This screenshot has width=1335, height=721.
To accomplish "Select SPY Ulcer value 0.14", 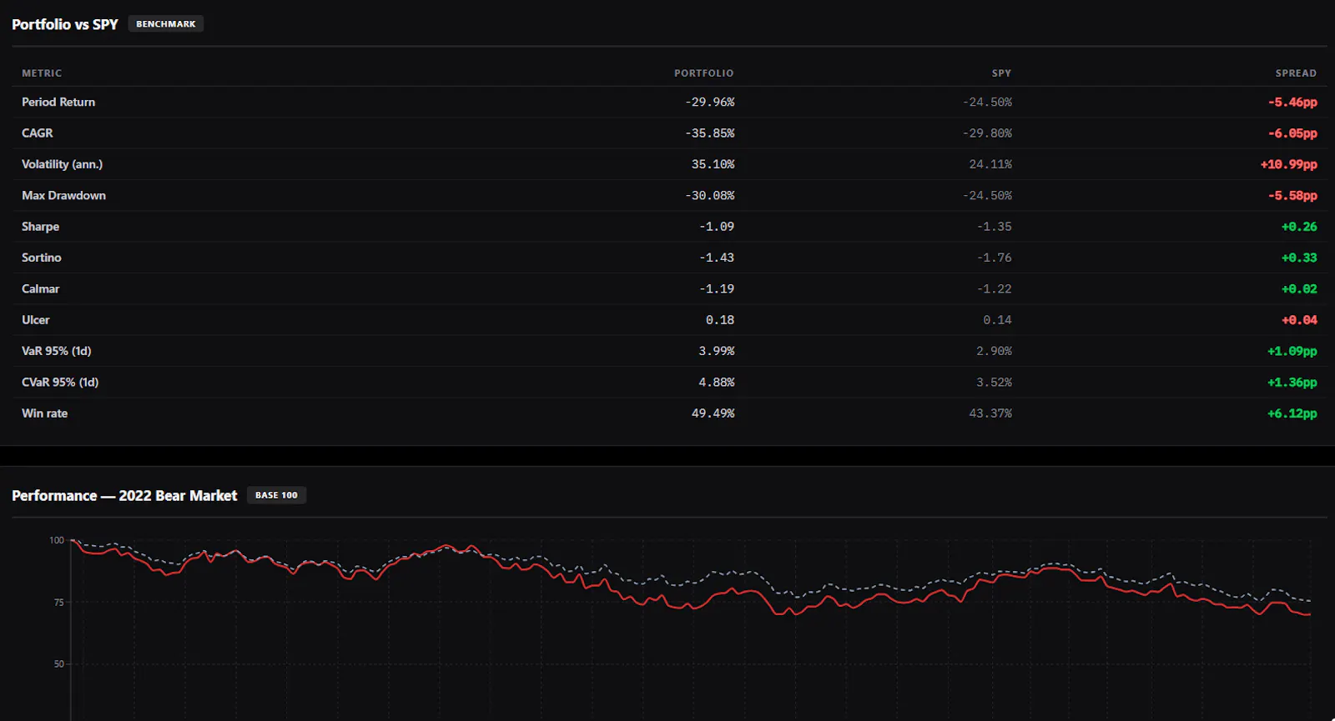I will (x=997, y=320).
